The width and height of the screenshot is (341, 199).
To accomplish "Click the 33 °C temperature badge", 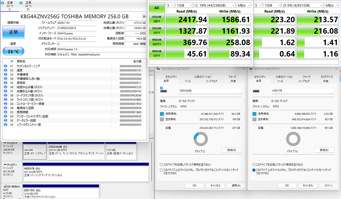I will point(13,51).
